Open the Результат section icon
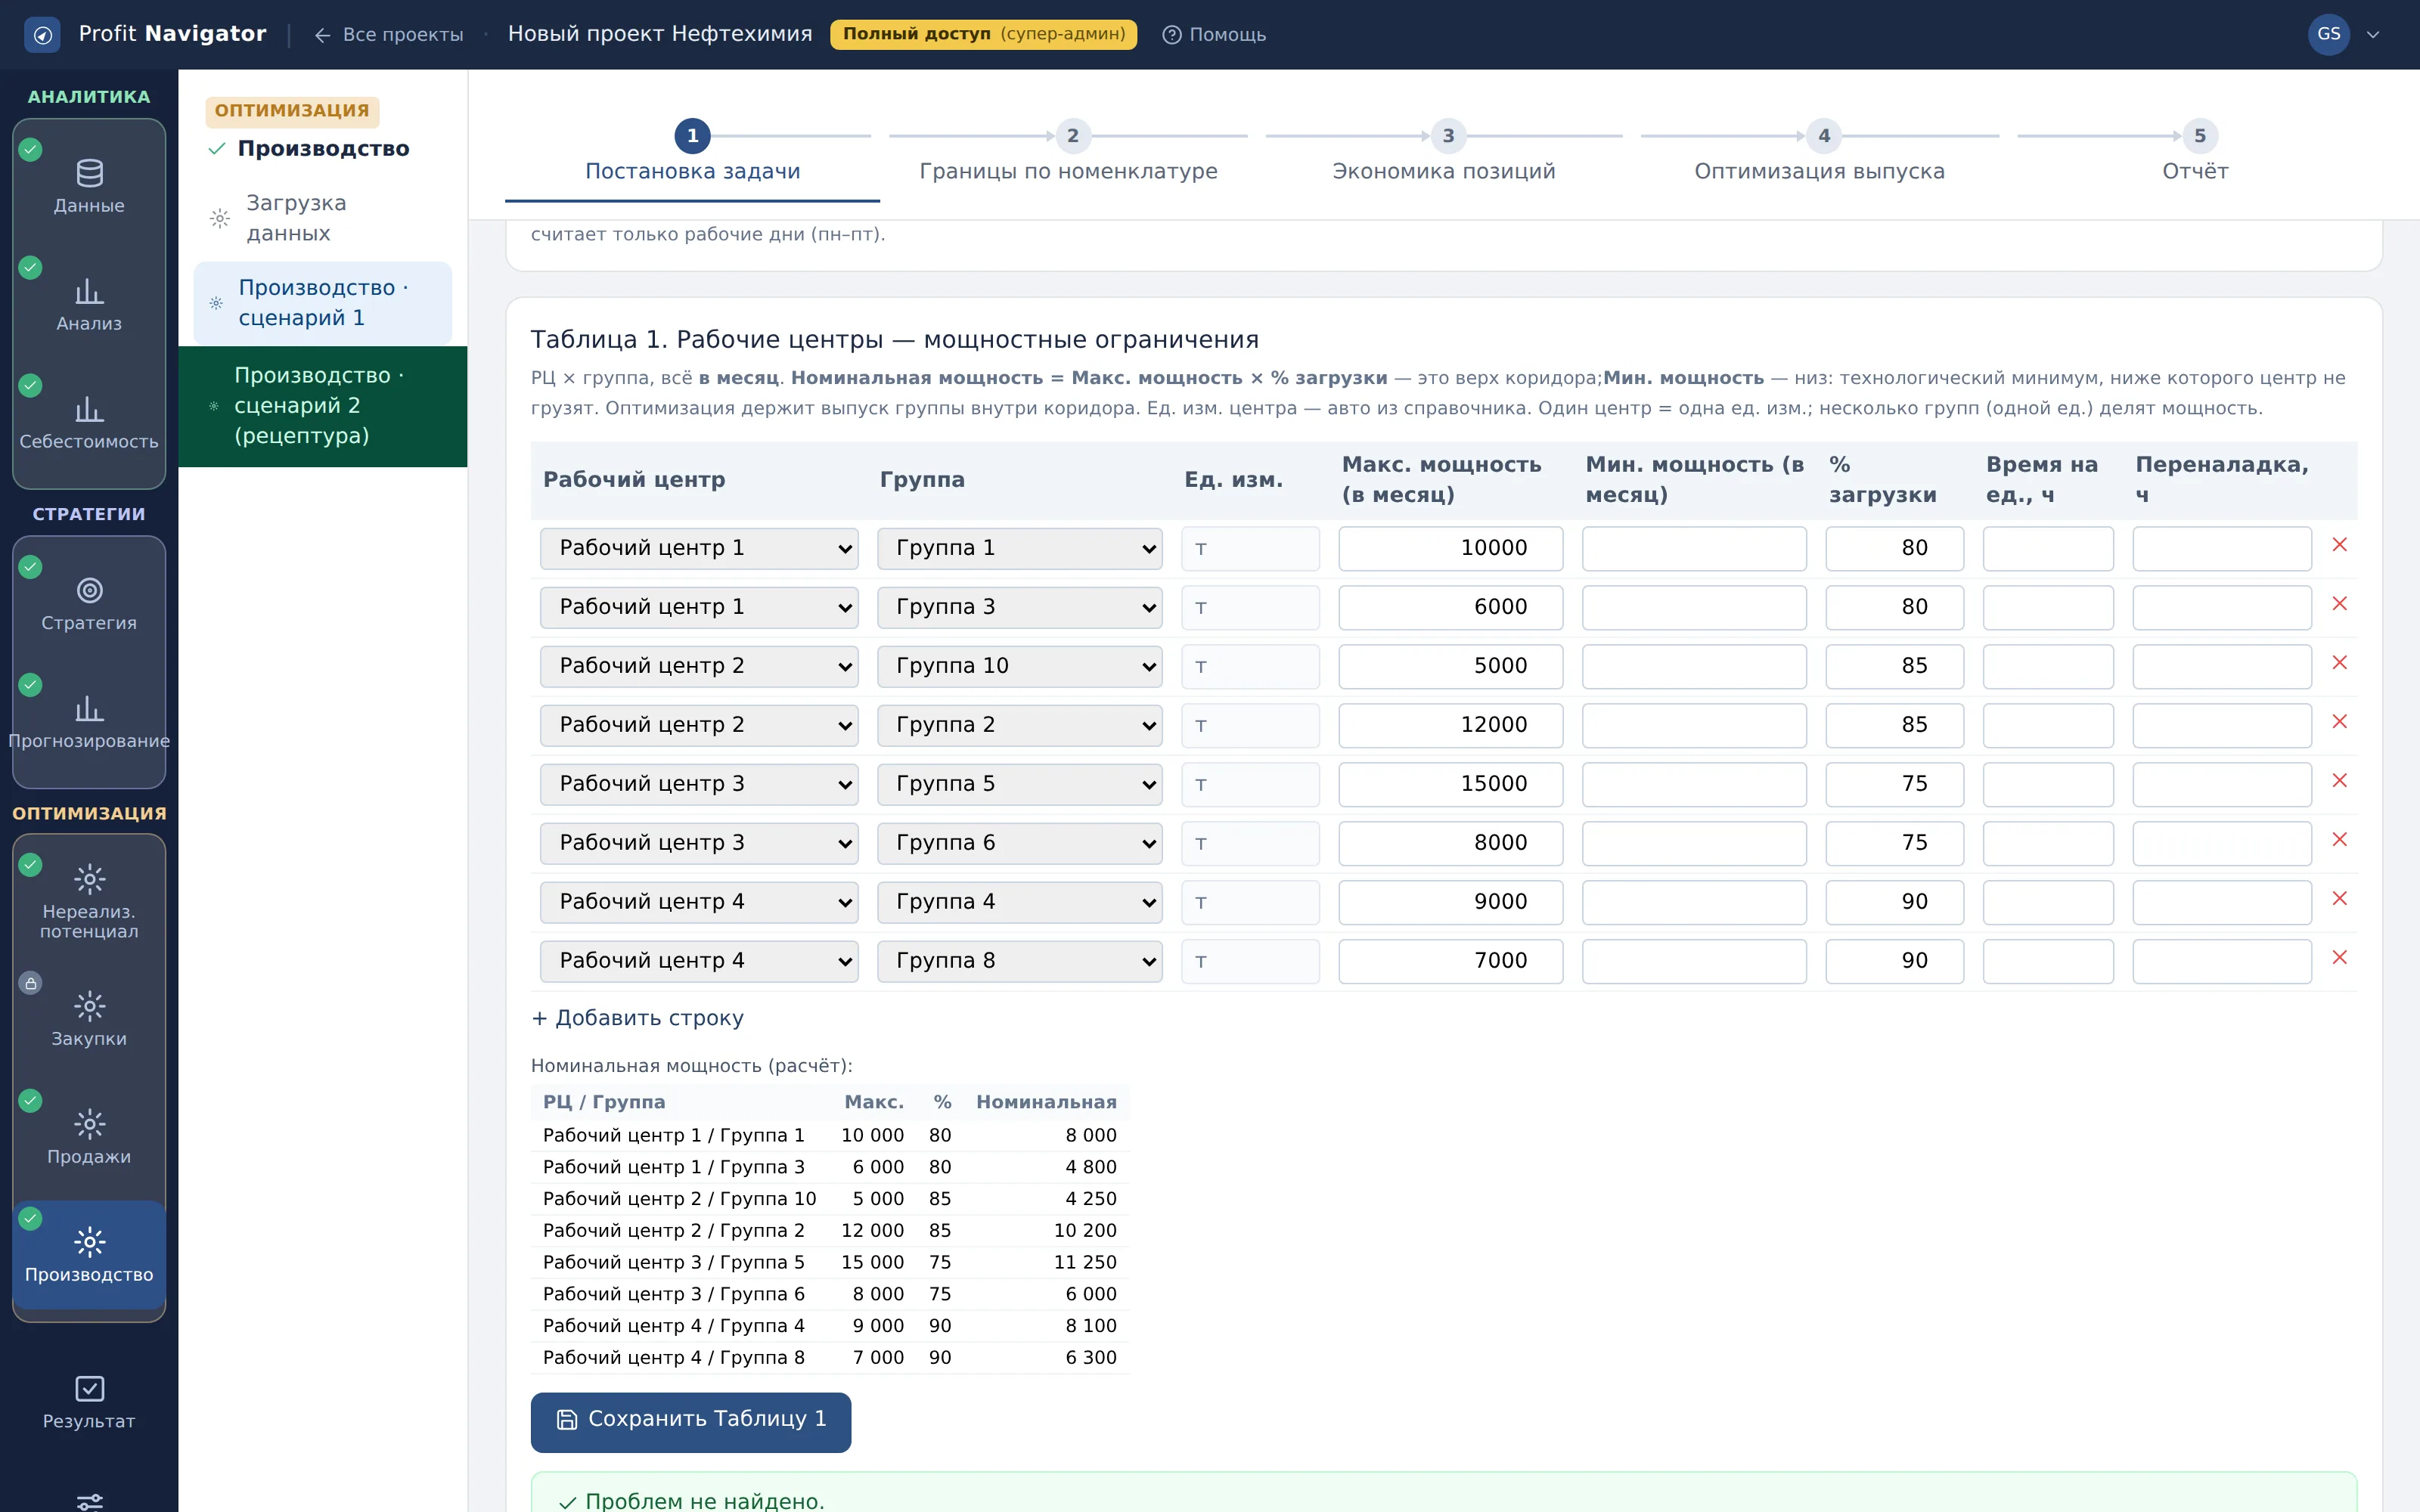Viewport: 2420px width, 1512px height. 89,1389
